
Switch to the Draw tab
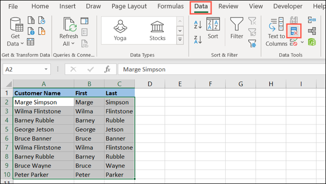[93, 6]
